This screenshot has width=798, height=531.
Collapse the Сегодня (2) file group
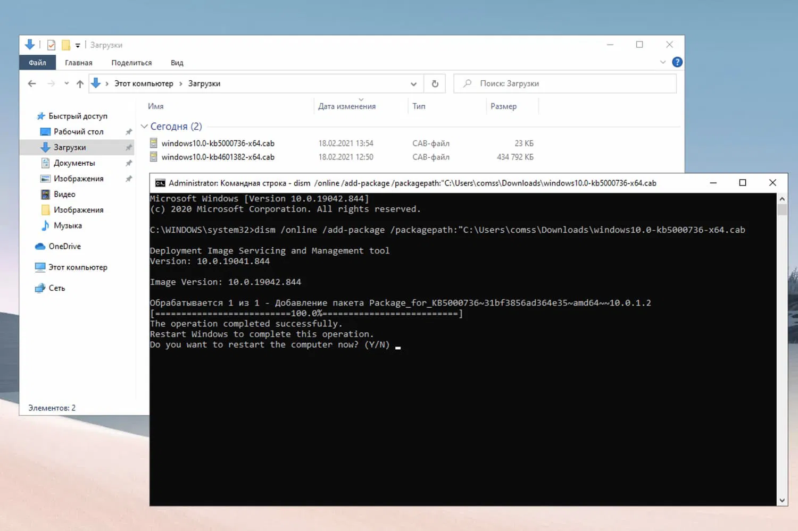144,127
